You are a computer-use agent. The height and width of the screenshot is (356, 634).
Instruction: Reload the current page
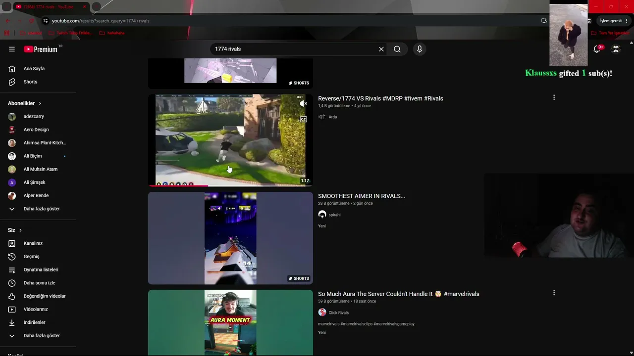(x=32, y=21)
